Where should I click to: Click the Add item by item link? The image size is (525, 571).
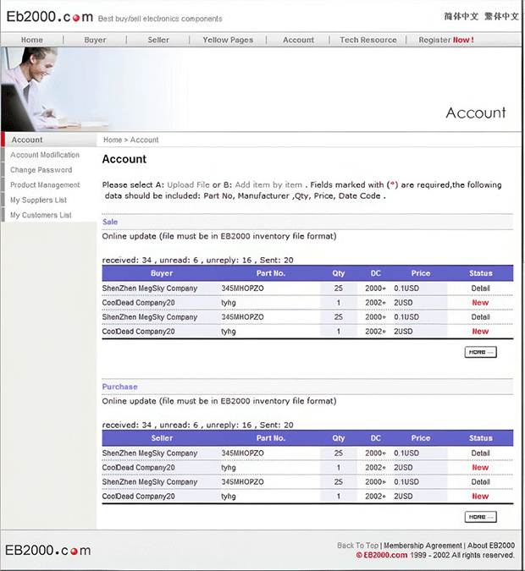click(x=268, y=184)
